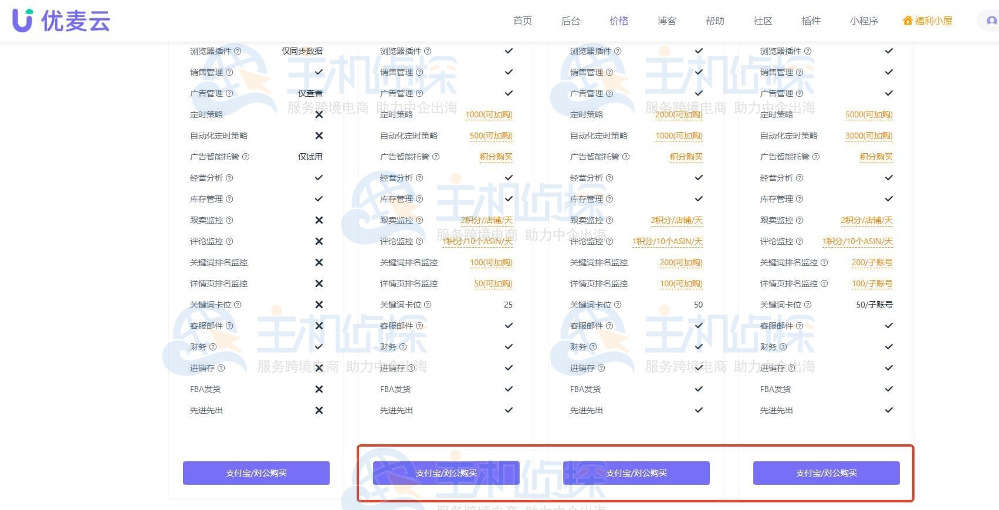Click help icon beside 进销存 in first plan column
This screenshot has height=510, width=999.
tap(221, 368)
